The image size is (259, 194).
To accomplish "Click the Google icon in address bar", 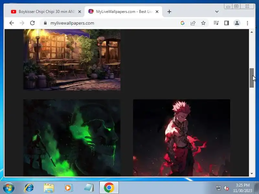I will pos(183,23).
